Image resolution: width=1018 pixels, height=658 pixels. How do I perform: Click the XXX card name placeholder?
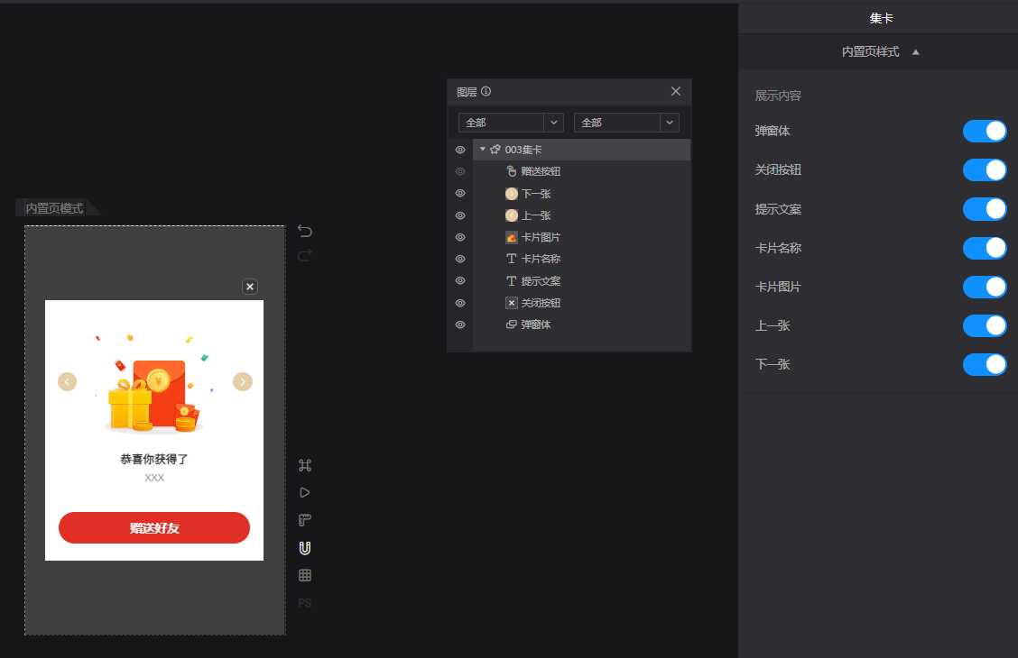[x=154, y=478]
